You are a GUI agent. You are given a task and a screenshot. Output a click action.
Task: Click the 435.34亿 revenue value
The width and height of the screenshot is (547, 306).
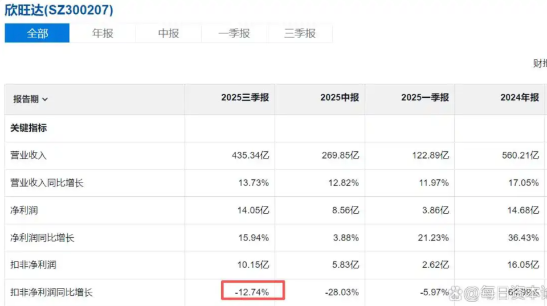click(x=251, y=155)
